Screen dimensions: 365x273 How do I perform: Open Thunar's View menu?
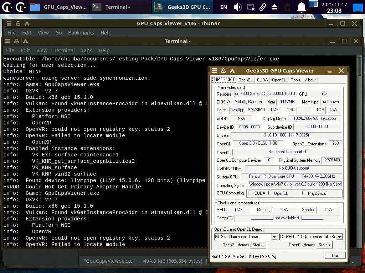[x=43, y=33]
